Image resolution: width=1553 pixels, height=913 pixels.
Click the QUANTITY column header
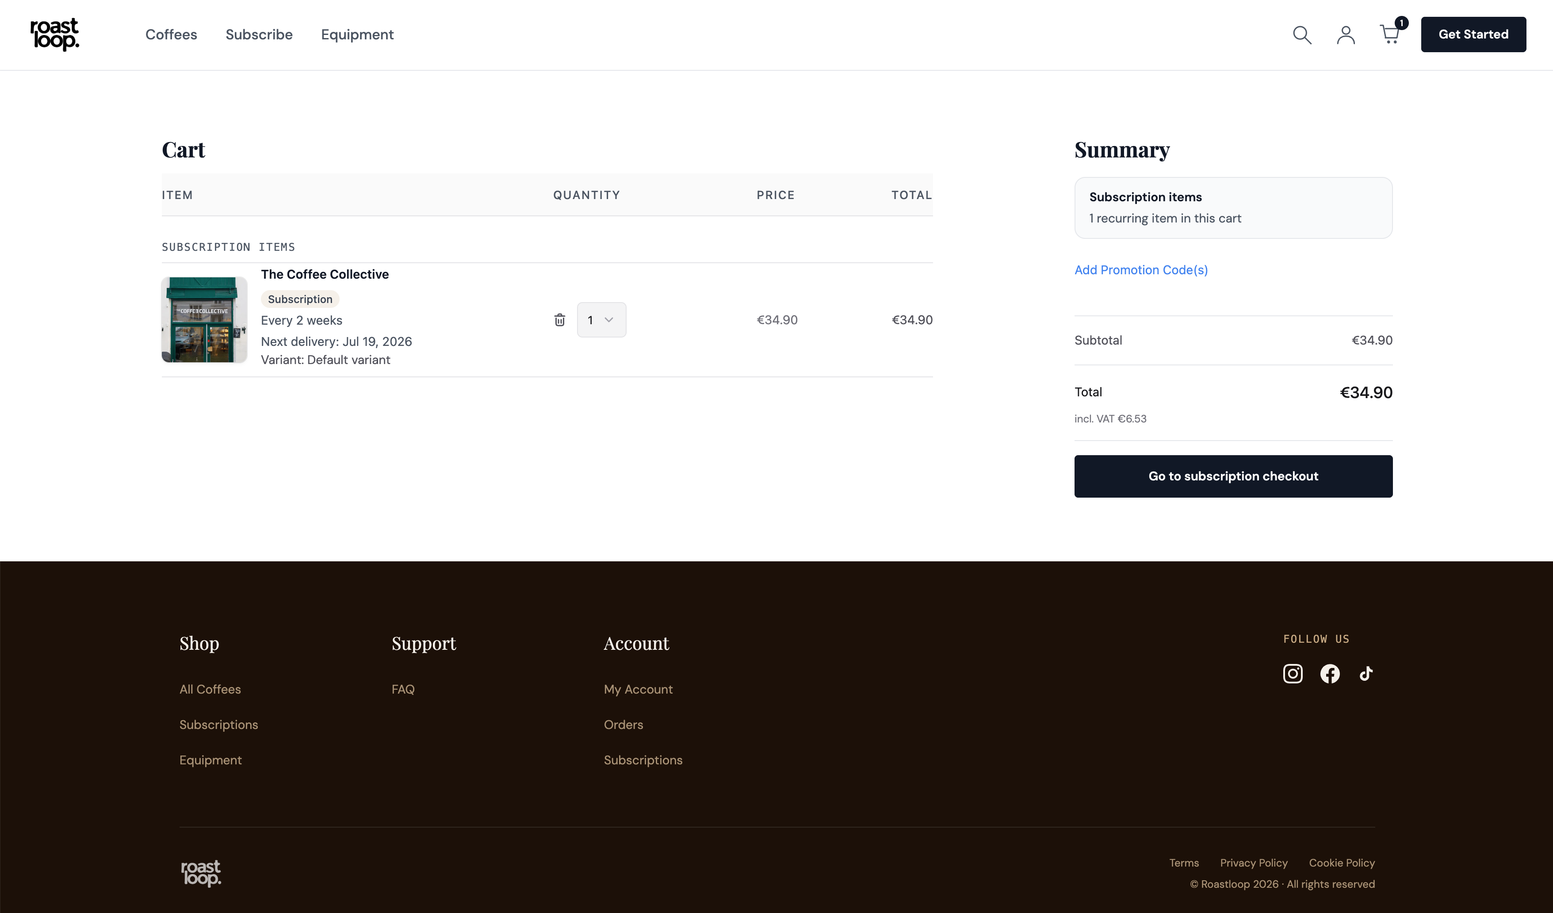587,196
